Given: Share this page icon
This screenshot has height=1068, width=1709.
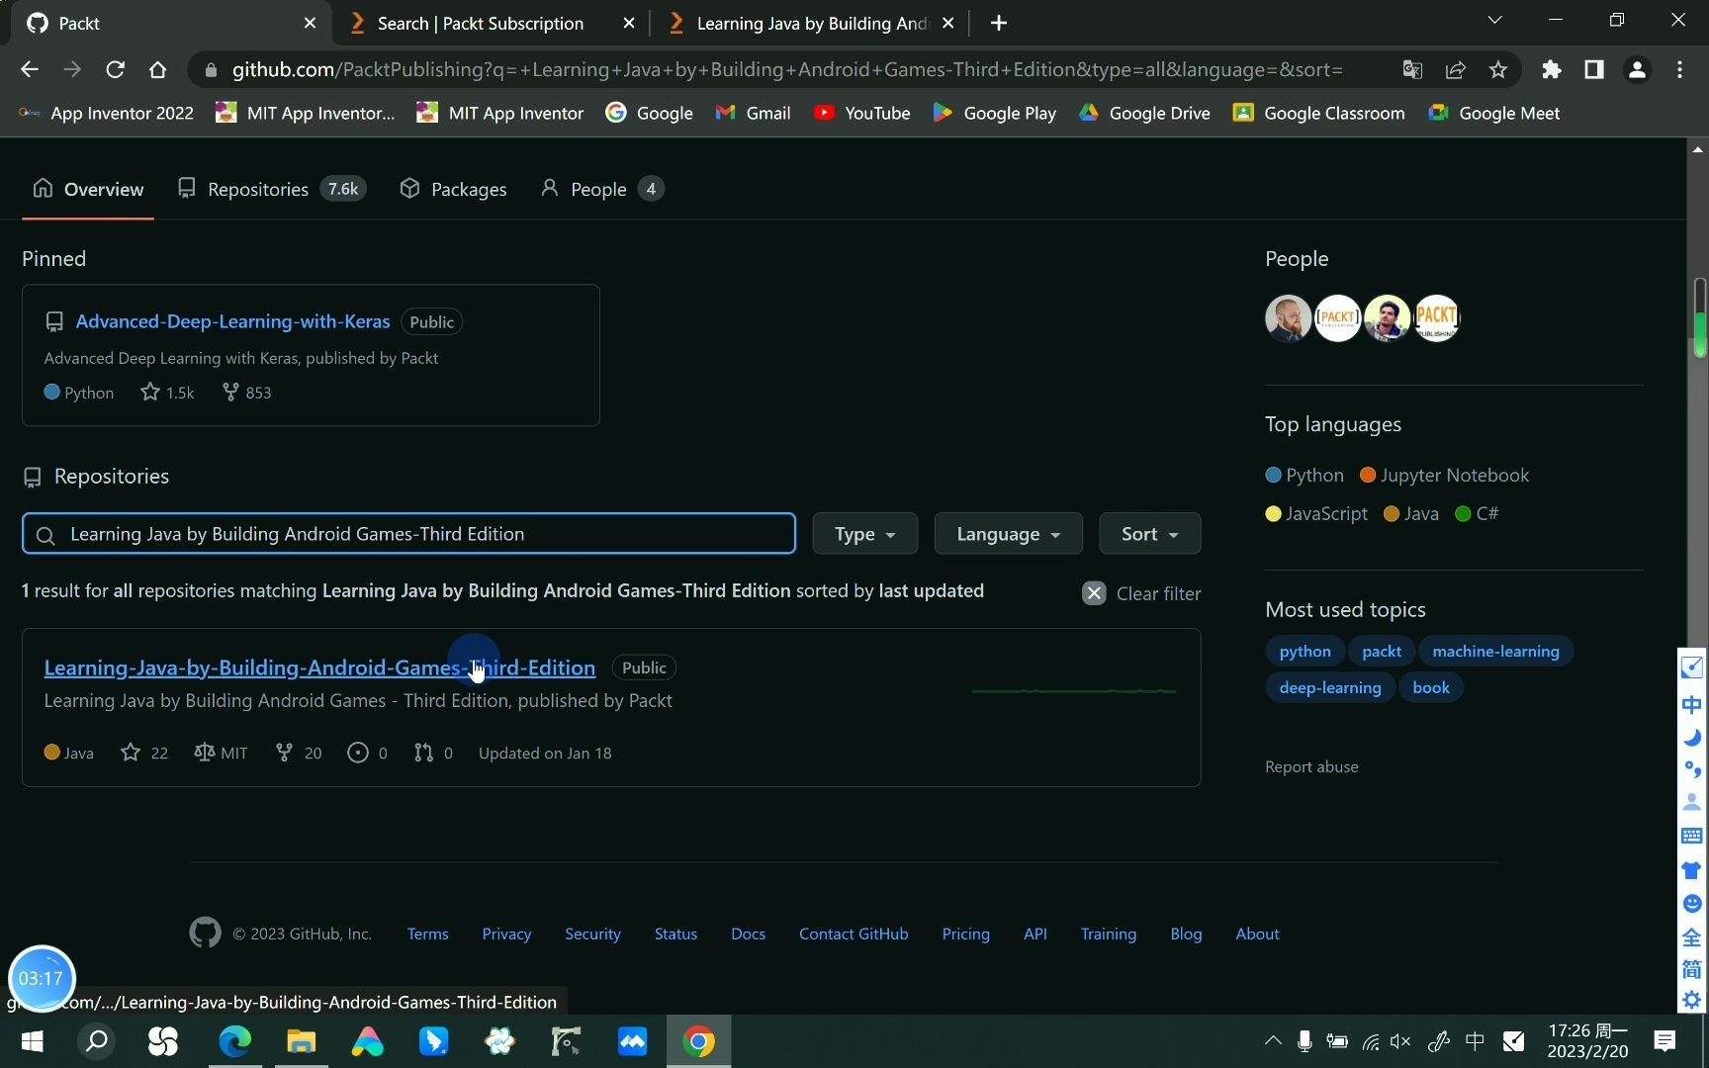Looking at the screenshot, I should pos(1455,69).
